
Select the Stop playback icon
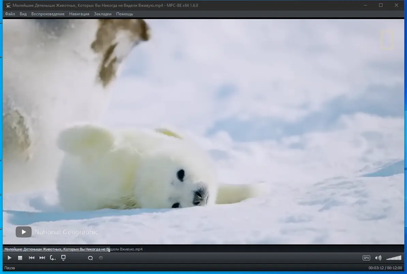tap(20, 258)
